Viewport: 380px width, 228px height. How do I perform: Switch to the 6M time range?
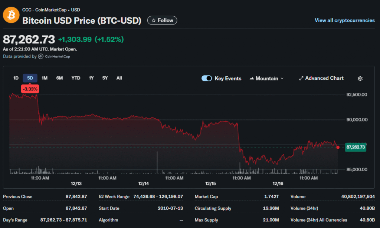tap(59, 78)
